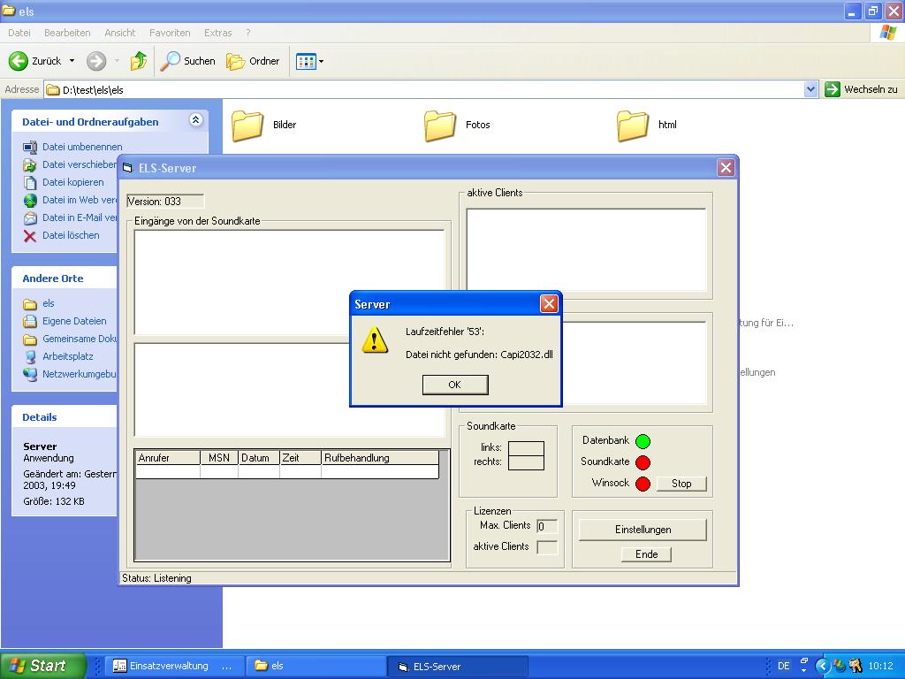Open the Bilder folder
The image size is (905, 679).
coord(248,126)
